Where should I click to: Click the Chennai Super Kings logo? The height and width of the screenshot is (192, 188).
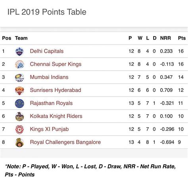pyautogui.click(x=19, y=64)
